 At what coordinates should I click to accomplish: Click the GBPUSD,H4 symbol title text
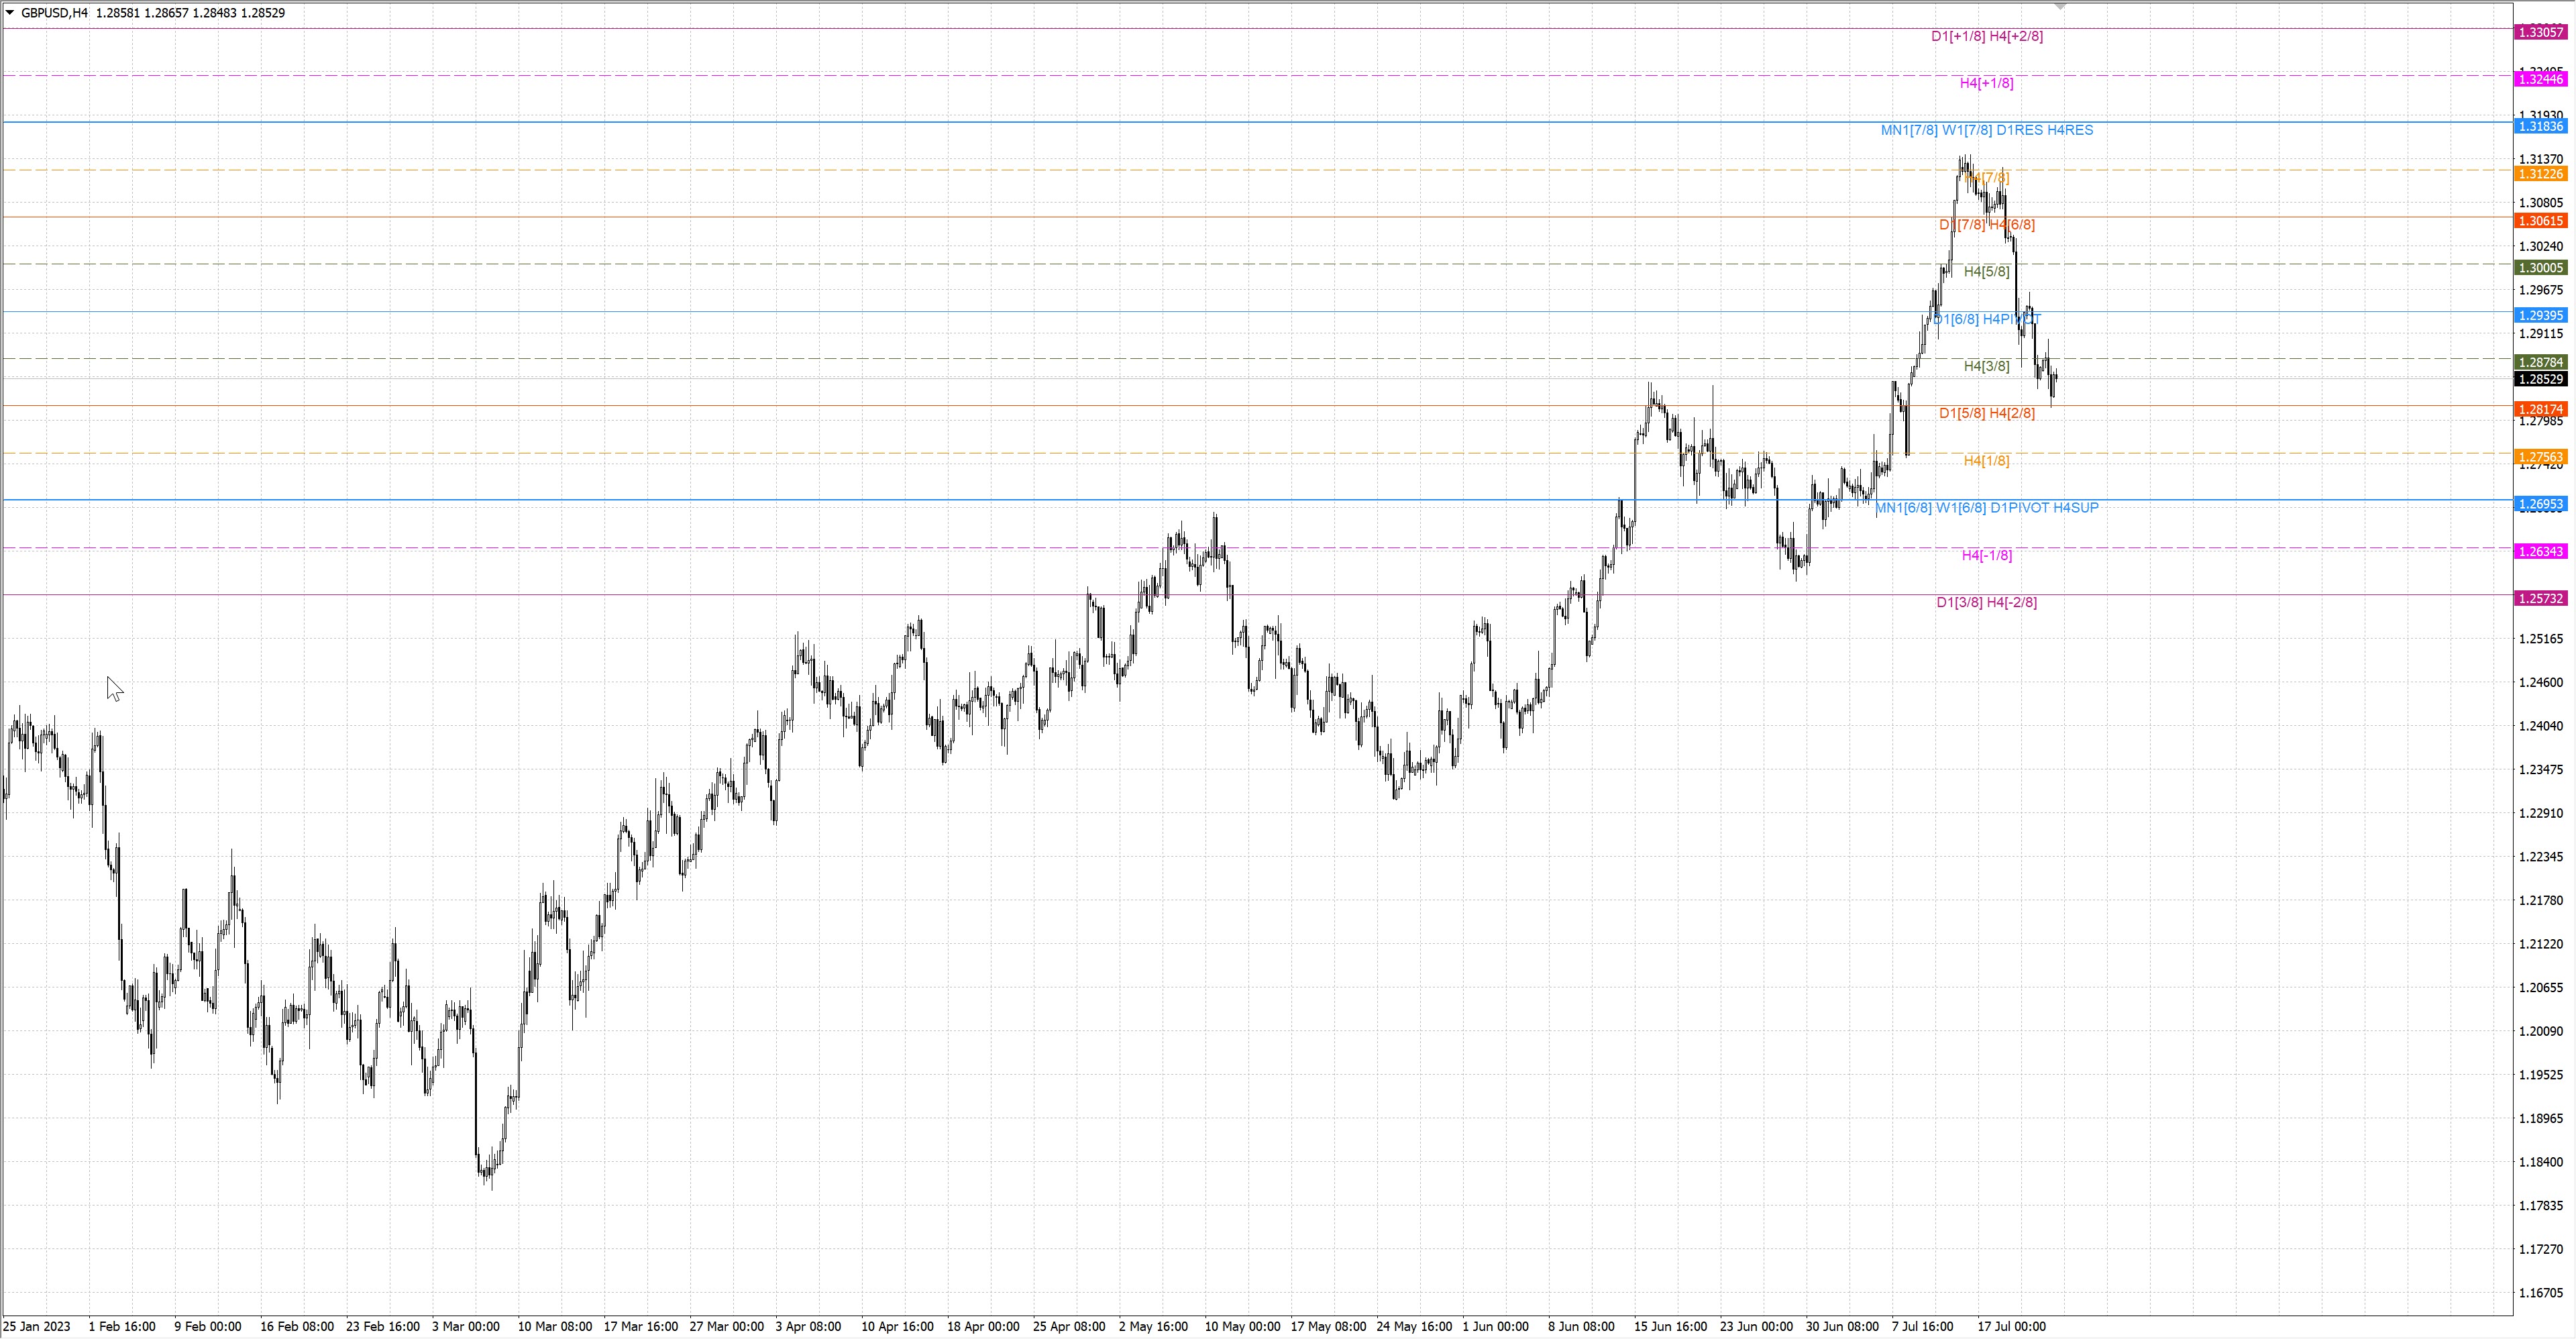click(x=55, y=13)
